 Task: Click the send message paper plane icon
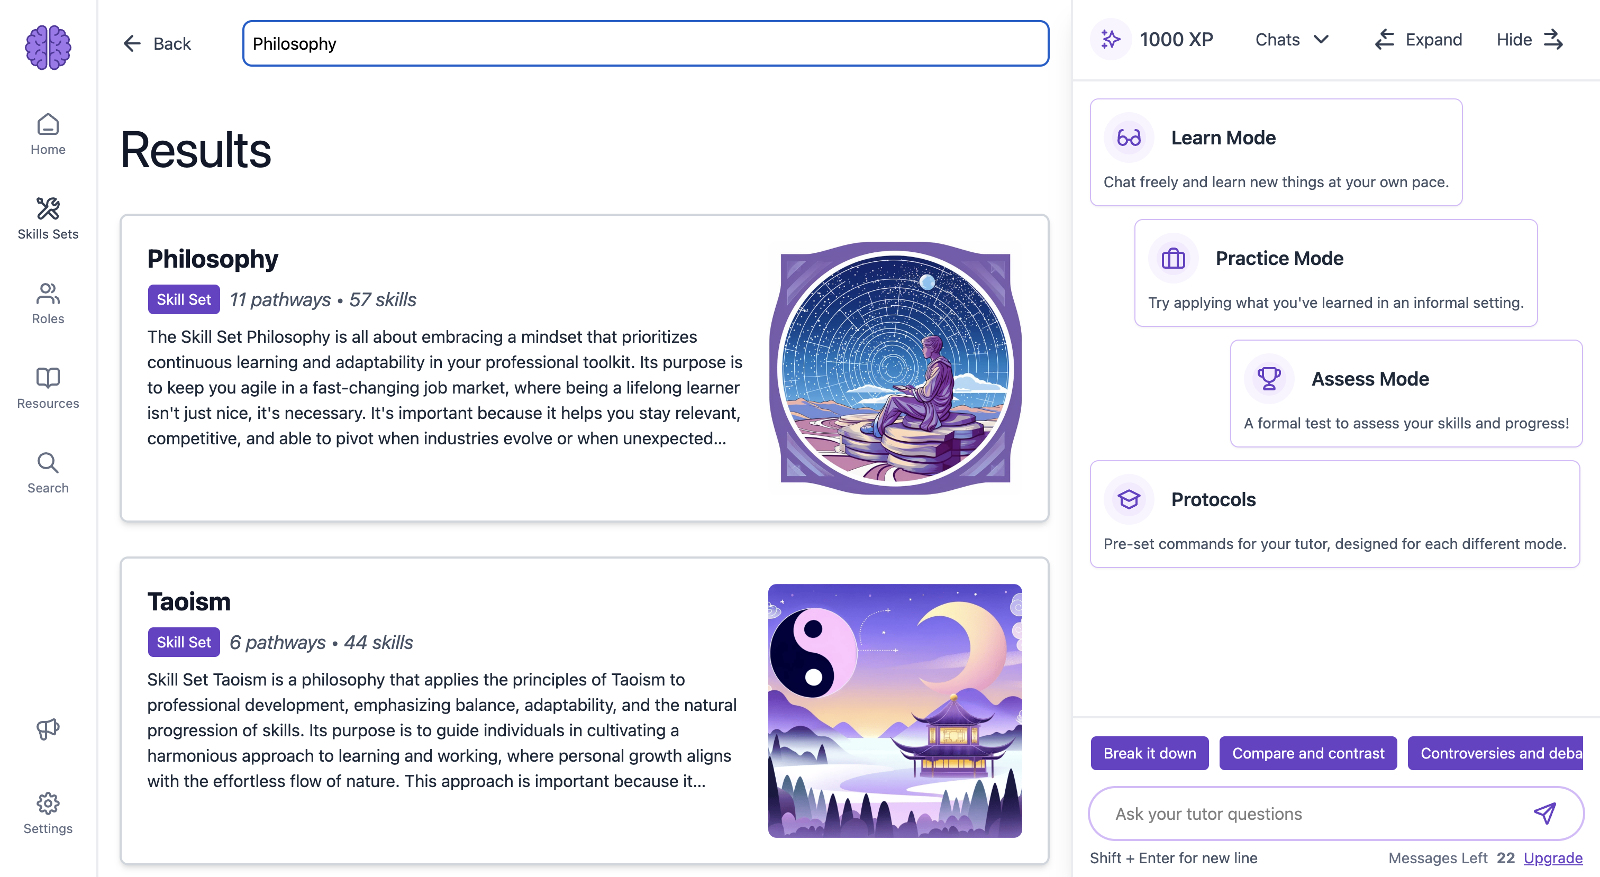1544,813
